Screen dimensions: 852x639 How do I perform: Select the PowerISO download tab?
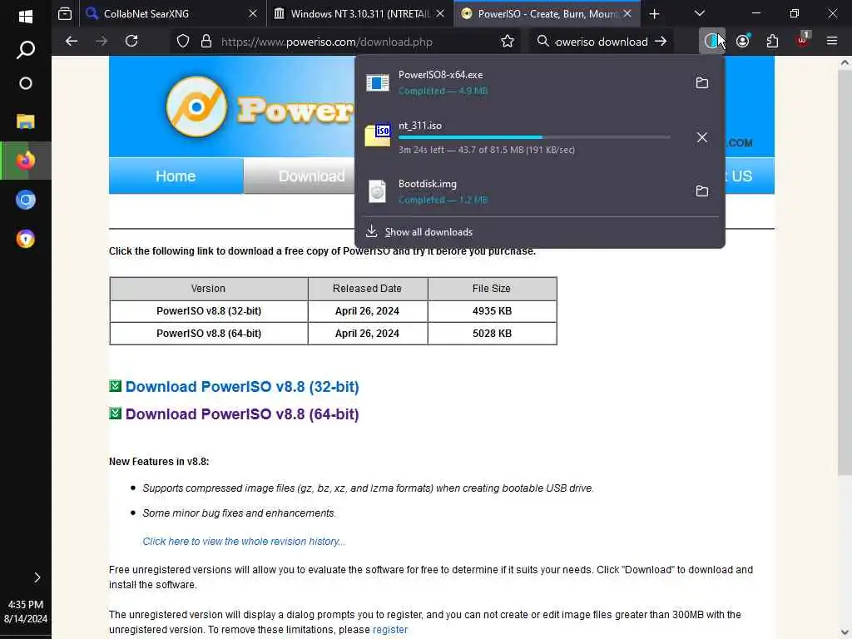click(x=546, y=14)
